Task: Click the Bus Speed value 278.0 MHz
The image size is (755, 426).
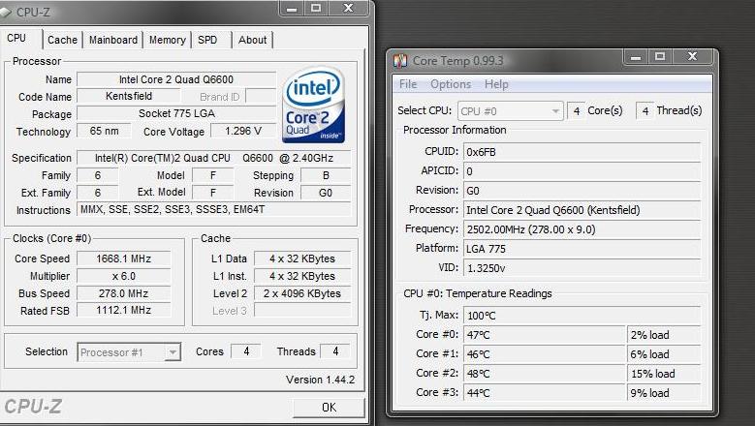Action: (124, 293)
